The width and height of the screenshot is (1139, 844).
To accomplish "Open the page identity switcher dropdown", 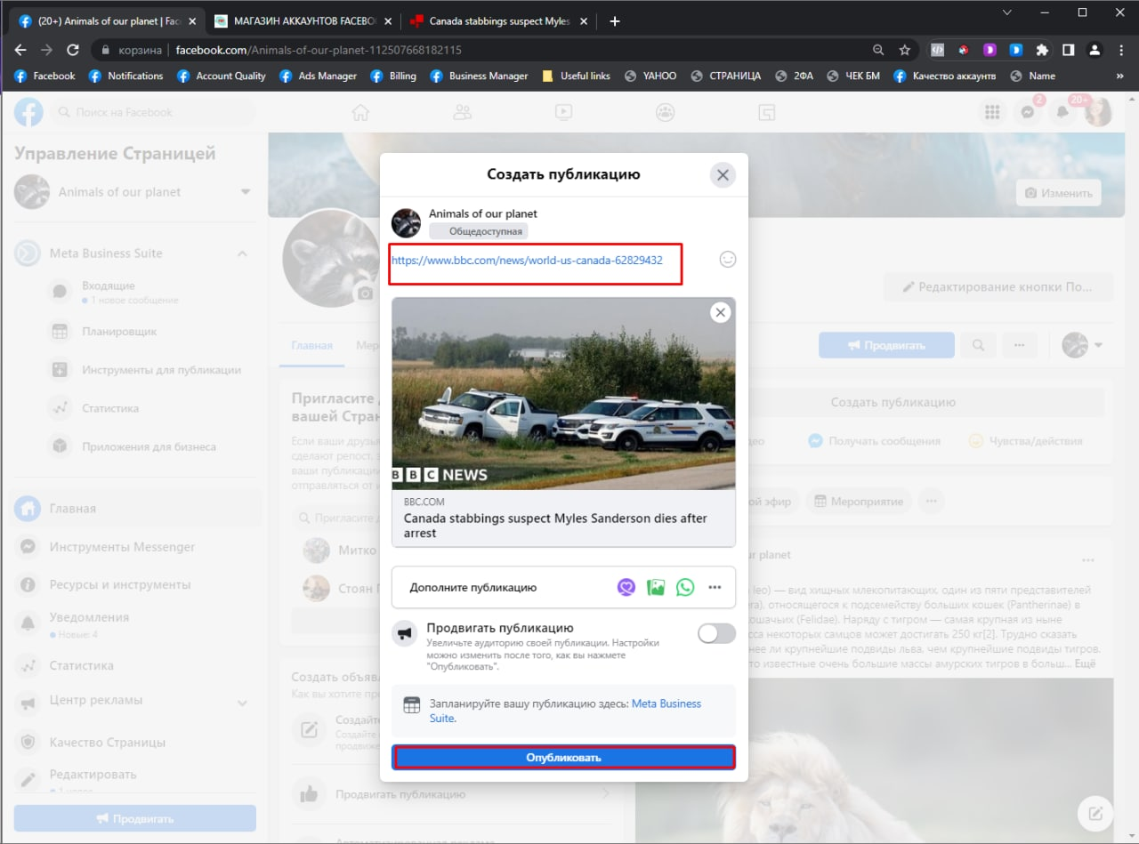I will (1083, 345).
